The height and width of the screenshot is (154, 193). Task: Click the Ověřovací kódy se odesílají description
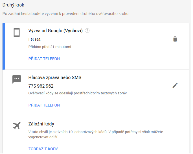[78, 93]
